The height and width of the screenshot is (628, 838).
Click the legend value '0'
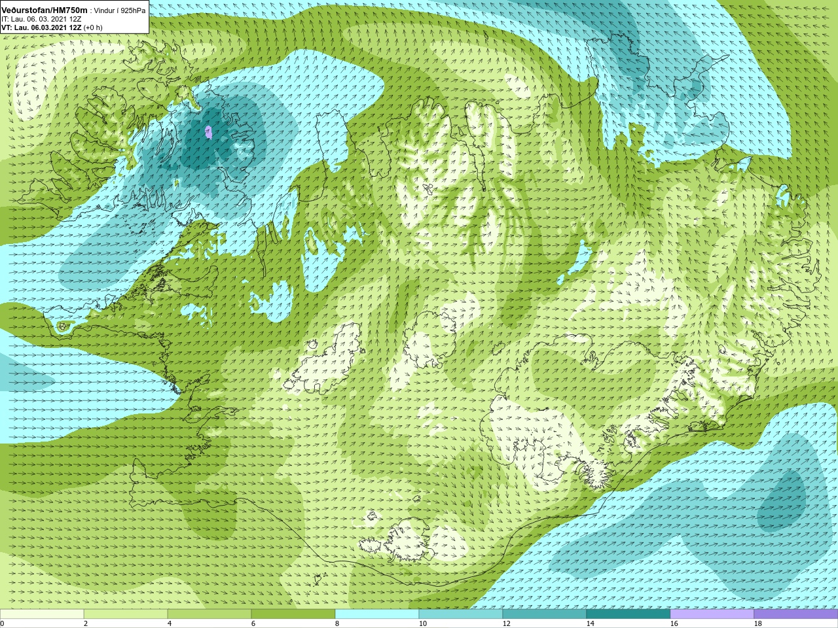2,623
